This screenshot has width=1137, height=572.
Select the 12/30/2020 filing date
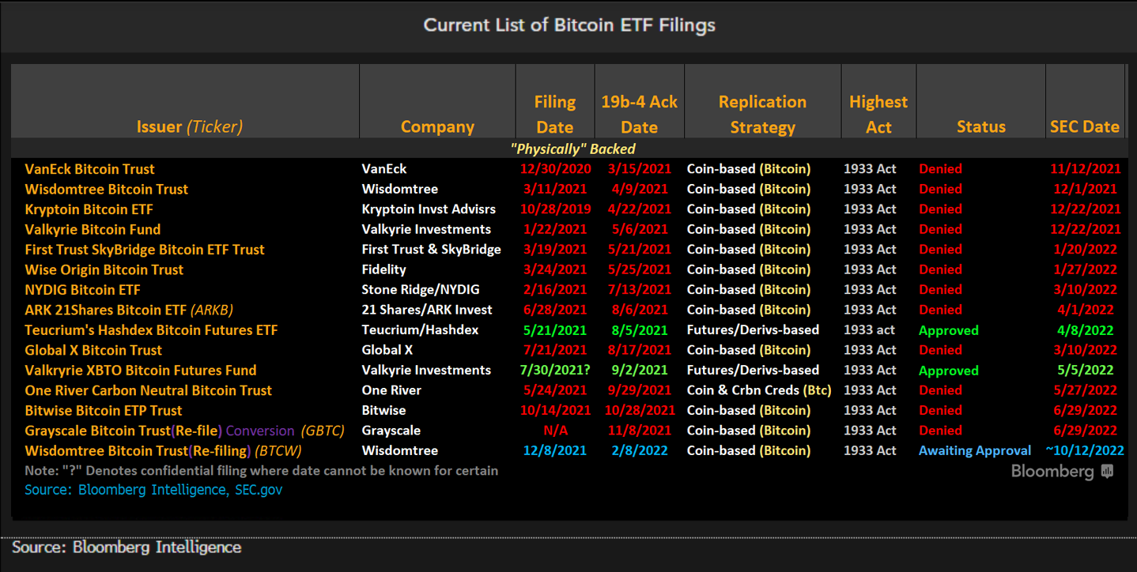pyautogui.click(x=556, y=169)
